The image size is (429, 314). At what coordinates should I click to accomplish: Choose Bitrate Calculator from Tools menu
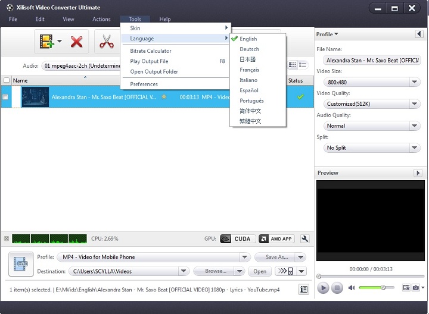point(175,51)
